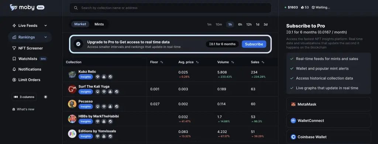Open Kubz Relic on OpenSea sailboat icon
This screenshot has height=144, width=378.
[104, 77]
